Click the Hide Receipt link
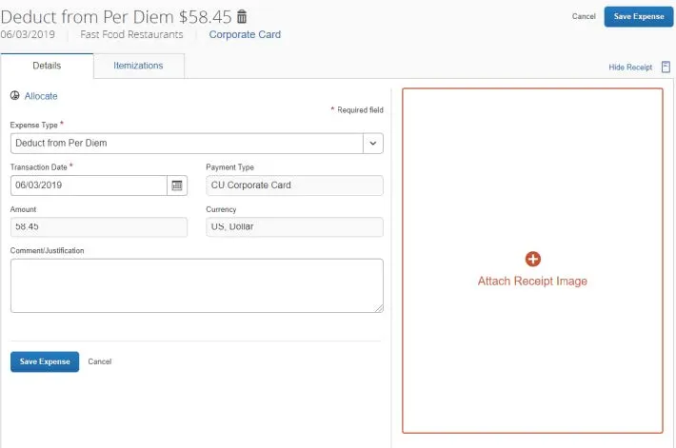The width and height of the screenshot is (676, 448). [630, 68]
